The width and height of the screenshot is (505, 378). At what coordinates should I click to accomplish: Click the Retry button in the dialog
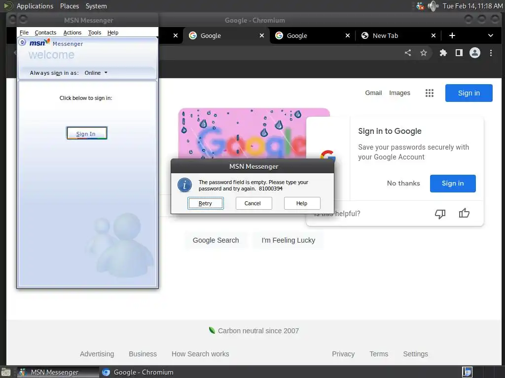206,203
